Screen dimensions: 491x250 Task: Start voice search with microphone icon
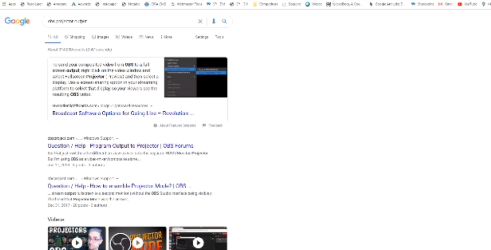coord(214,21)
